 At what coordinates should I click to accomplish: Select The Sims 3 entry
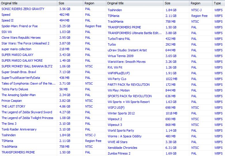[x=9, y=124]
